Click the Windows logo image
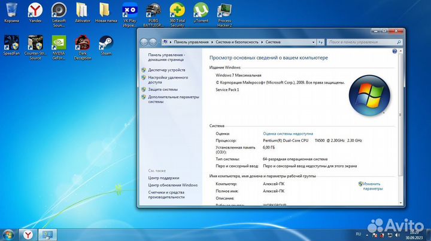Viewport: 431px width, 241px height. (369, 95)
